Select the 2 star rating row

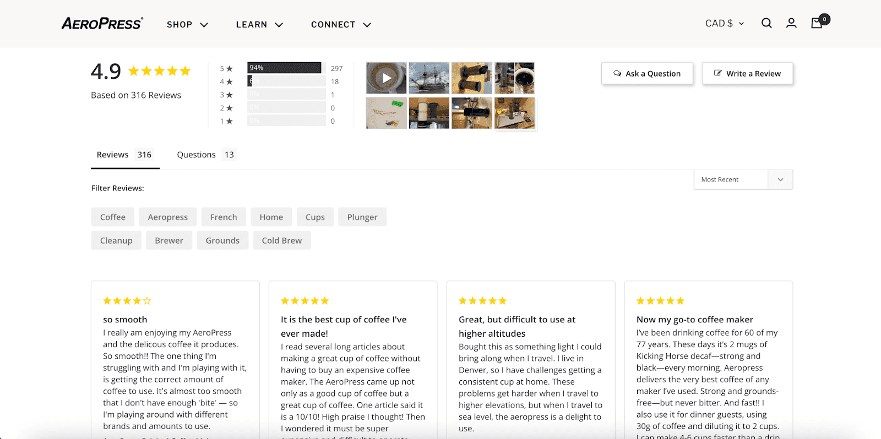coord(281,108)
